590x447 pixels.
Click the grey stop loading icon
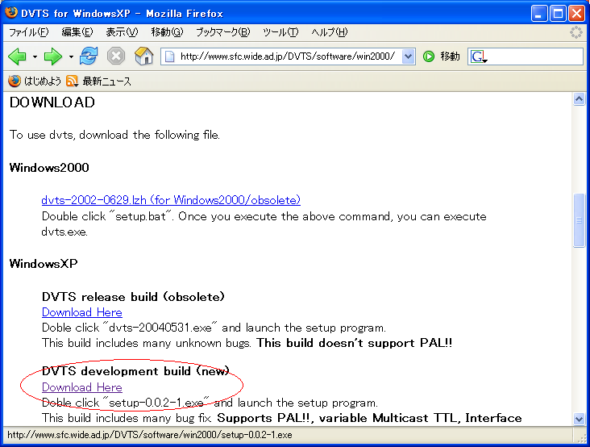116,56
